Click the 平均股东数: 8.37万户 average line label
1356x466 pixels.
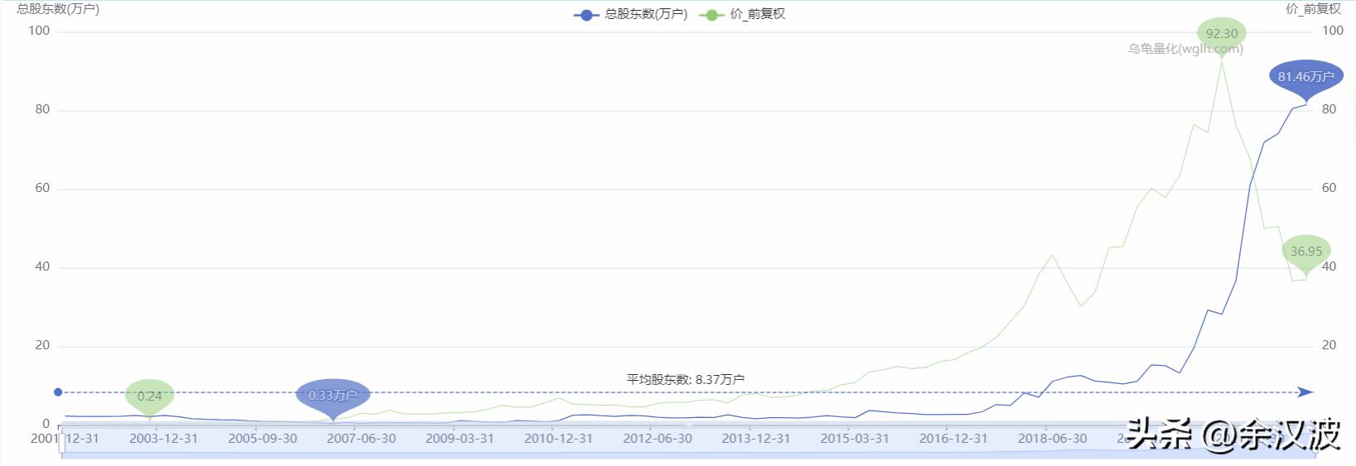click(685, 379)
